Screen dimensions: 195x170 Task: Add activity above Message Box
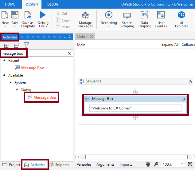click(135, 92)
